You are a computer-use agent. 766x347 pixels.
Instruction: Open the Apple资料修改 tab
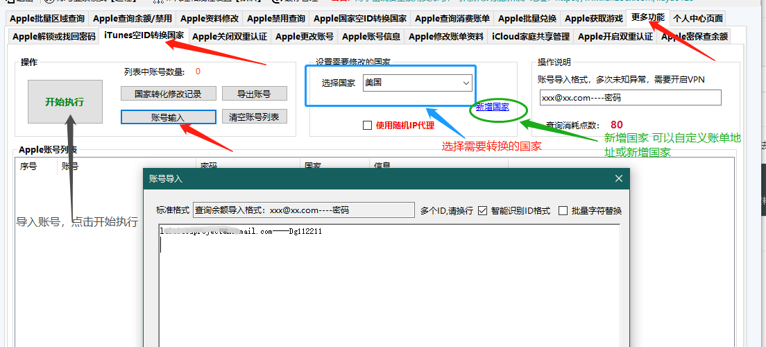210,19
